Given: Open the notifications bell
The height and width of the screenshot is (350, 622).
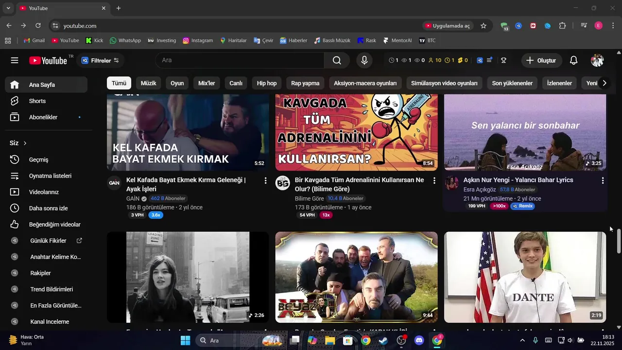Looking at the screenshot, I should click(x=574, y=60).
